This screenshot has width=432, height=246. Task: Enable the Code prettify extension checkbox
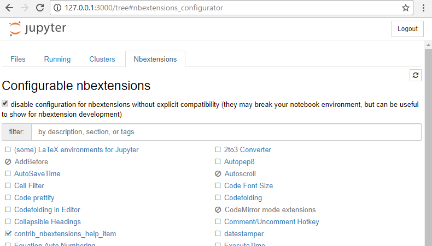(8, 198)
